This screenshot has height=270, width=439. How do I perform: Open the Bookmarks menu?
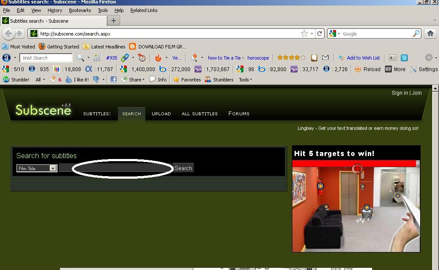(80, 10)
